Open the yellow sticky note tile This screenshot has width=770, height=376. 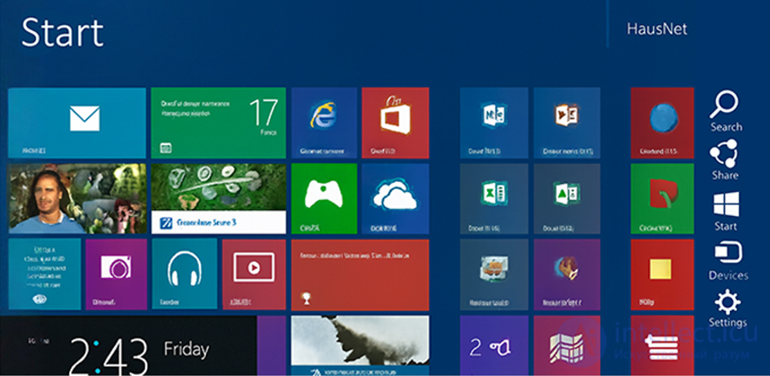(x=662, y=275)
